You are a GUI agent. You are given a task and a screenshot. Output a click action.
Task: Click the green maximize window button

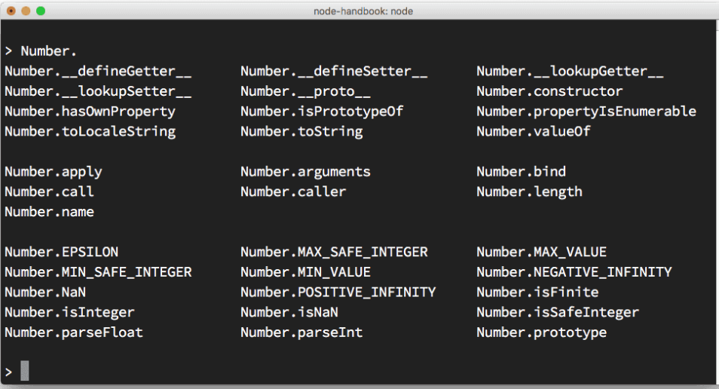tap(41, 11)
